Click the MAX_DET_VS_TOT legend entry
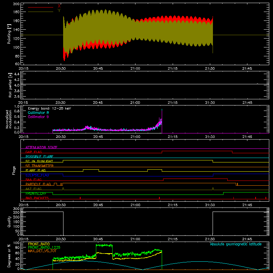The image size is (273, 273). coord(42,251)
